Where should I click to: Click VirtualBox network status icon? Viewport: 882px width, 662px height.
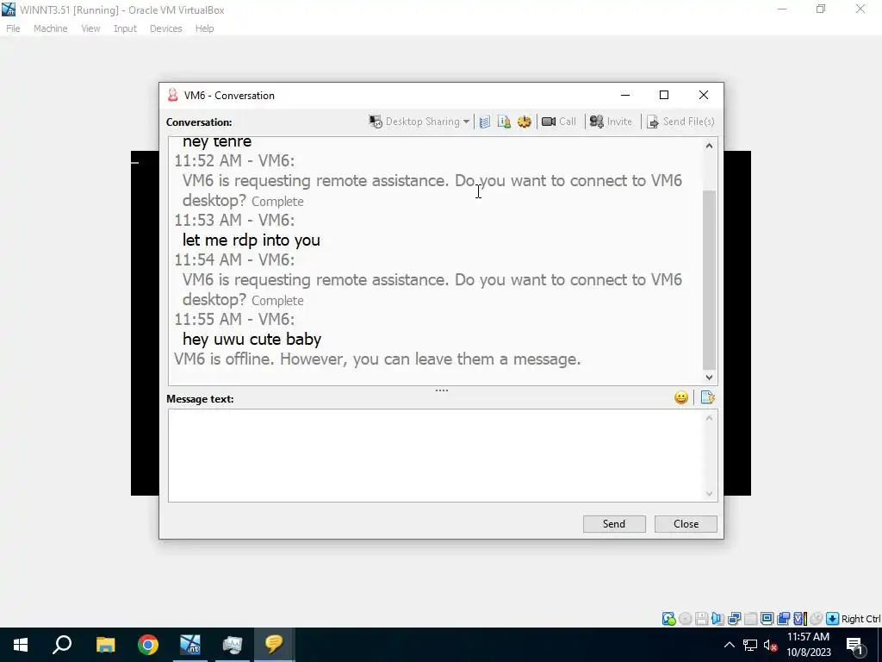pyautogui.click(x=734, y=619)
